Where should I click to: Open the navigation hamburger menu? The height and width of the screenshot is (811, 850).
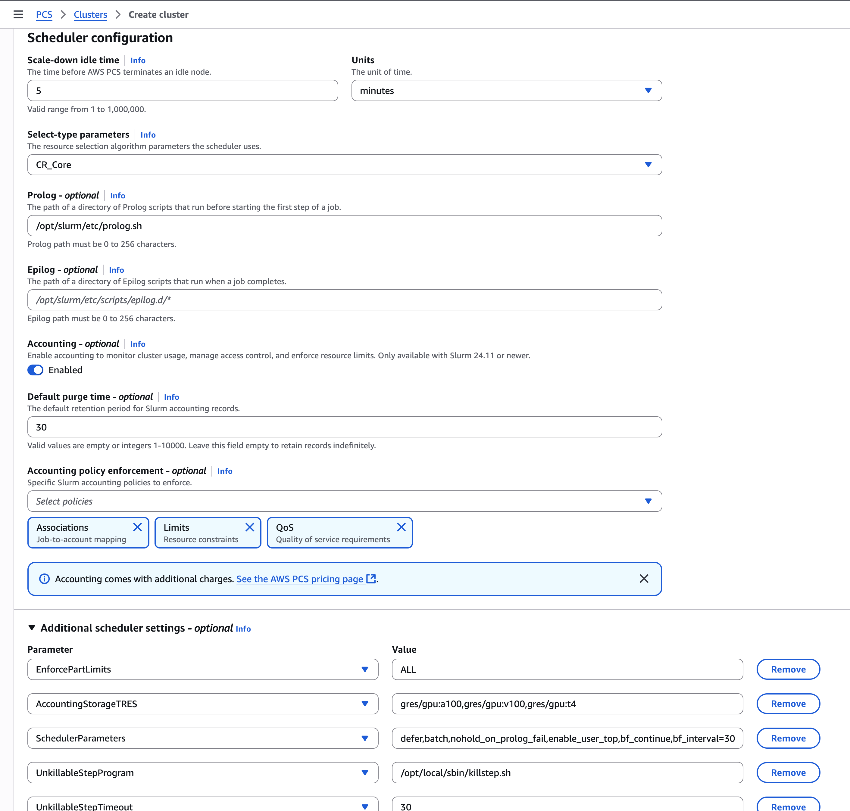(x=18, y=14)
